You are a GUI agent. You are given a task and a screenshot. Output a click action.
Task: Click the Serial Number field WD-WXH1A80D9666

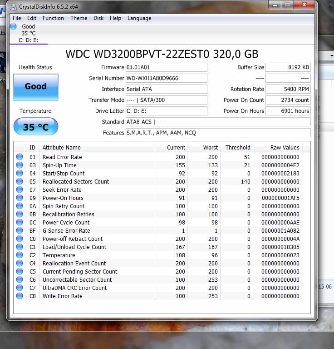click(x=167, y=78)
